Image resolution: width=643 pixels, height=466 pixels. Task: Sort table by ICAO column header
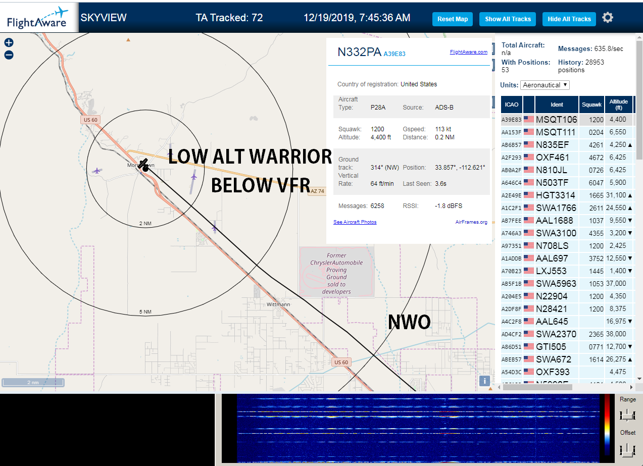512,105
